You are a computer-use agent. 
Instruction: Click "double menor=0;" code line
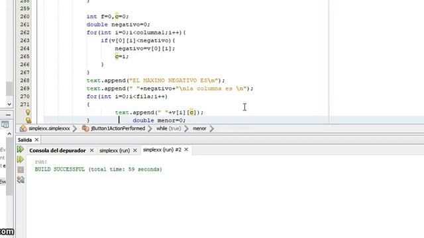pyautogui.click(x=159, y=120)
